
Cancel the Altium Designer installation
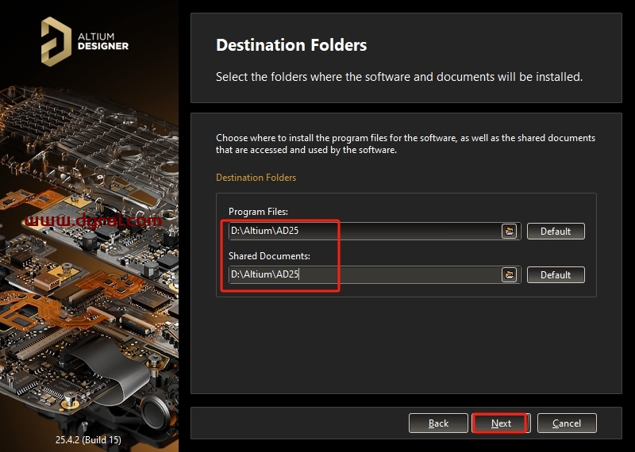(x=567, y=423)
